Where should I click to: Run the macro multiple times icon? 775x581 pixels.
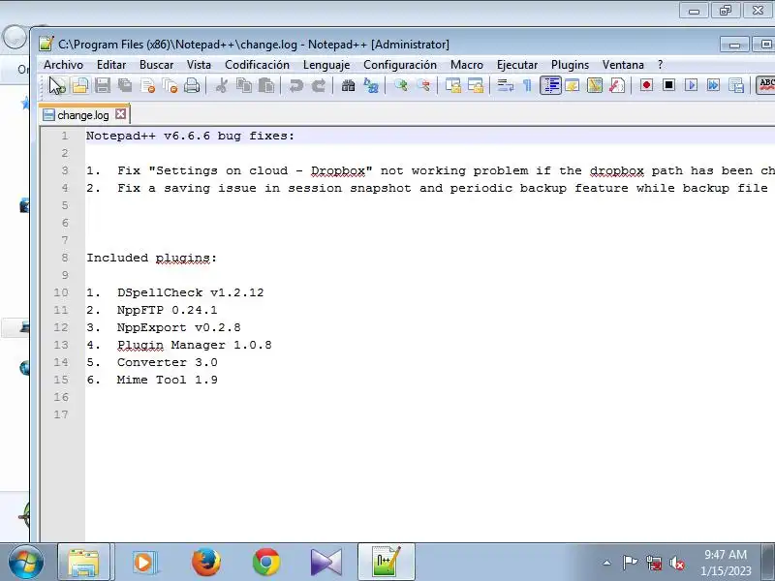[x=713, y=85]
